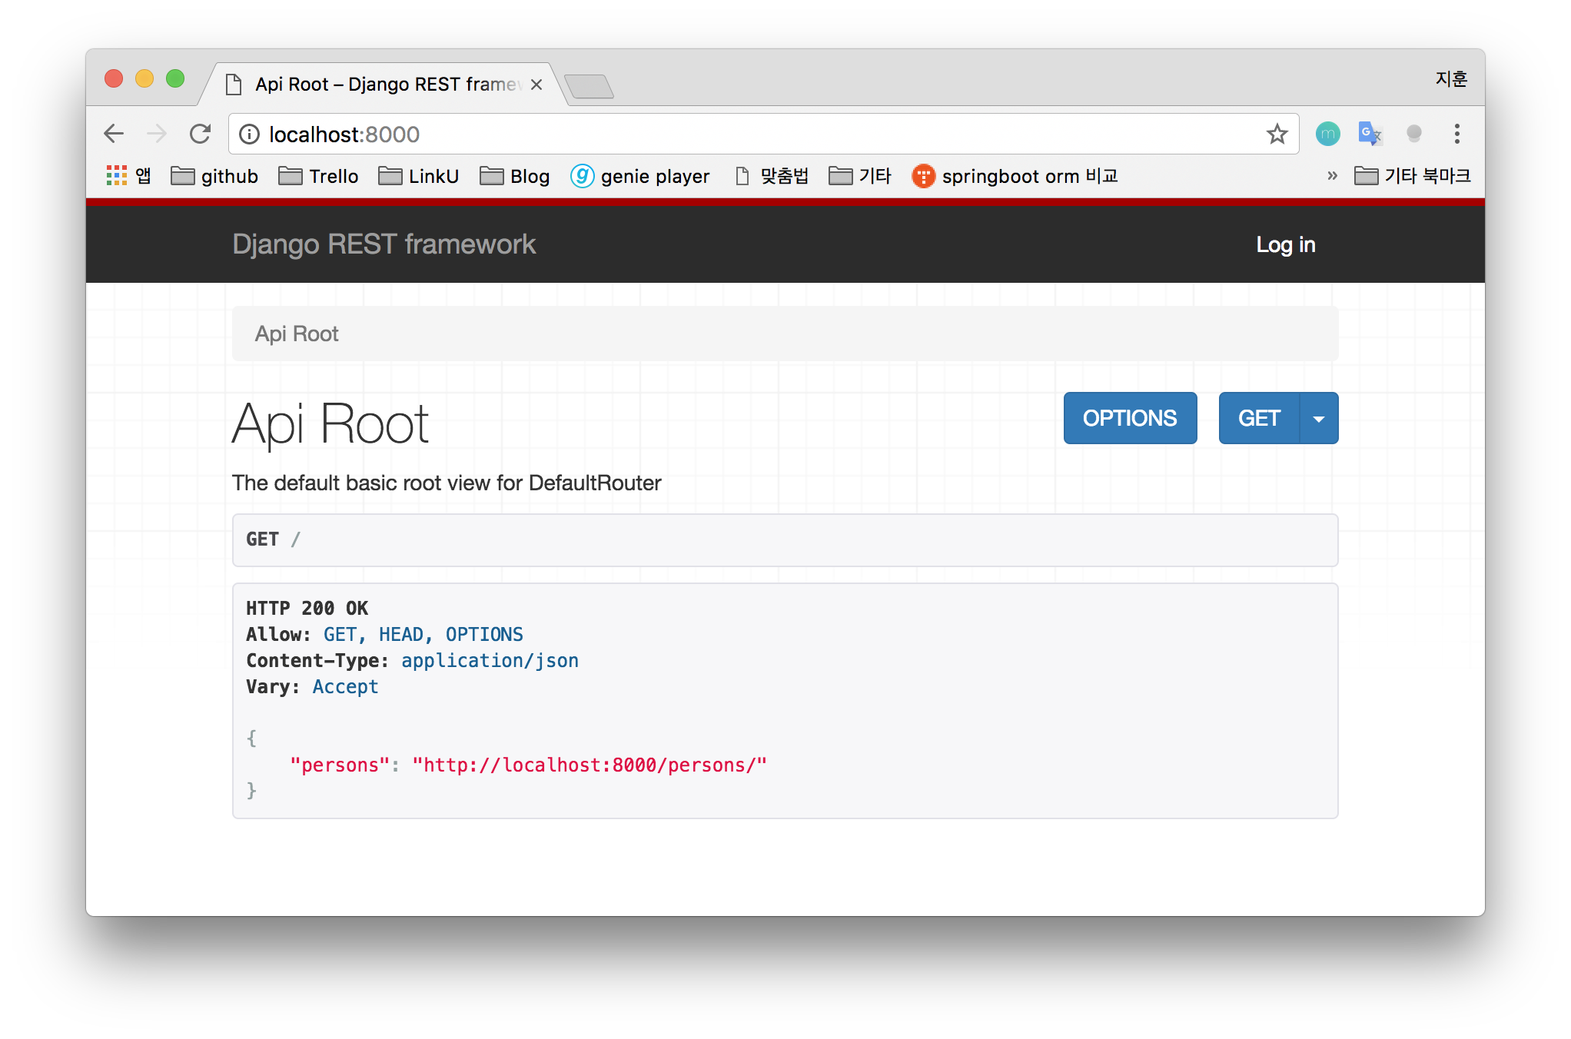The height and width of the screenshot is (1039, 1571).
Task: Open the 기타 북마크 folder
Action: coord(1412,176)
